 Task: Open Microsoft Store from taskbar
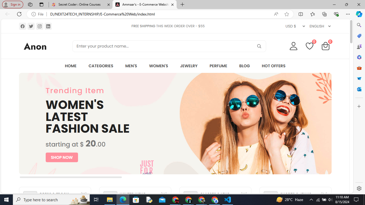[x=136, y=200]
